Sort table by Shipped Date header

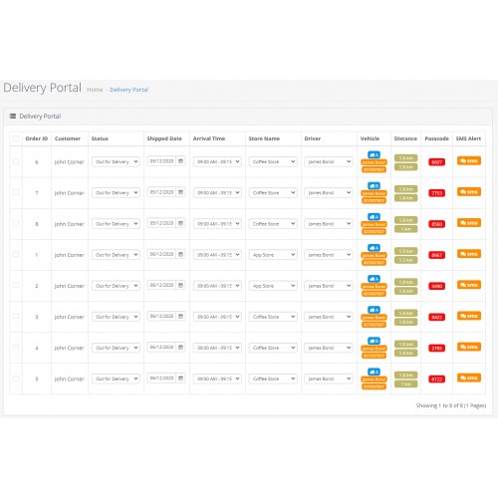click(164, 138)
